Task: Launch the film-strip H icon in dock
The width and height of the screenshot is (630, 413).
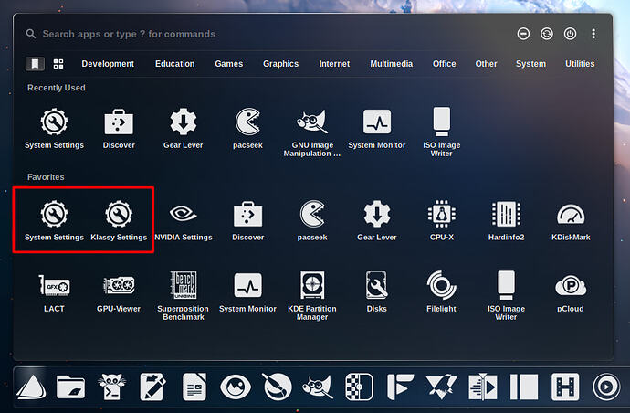Action: coord(565,387)
